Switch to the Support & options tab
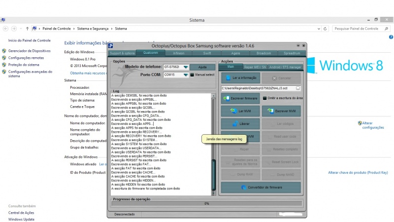 click(x=122, y=53)
